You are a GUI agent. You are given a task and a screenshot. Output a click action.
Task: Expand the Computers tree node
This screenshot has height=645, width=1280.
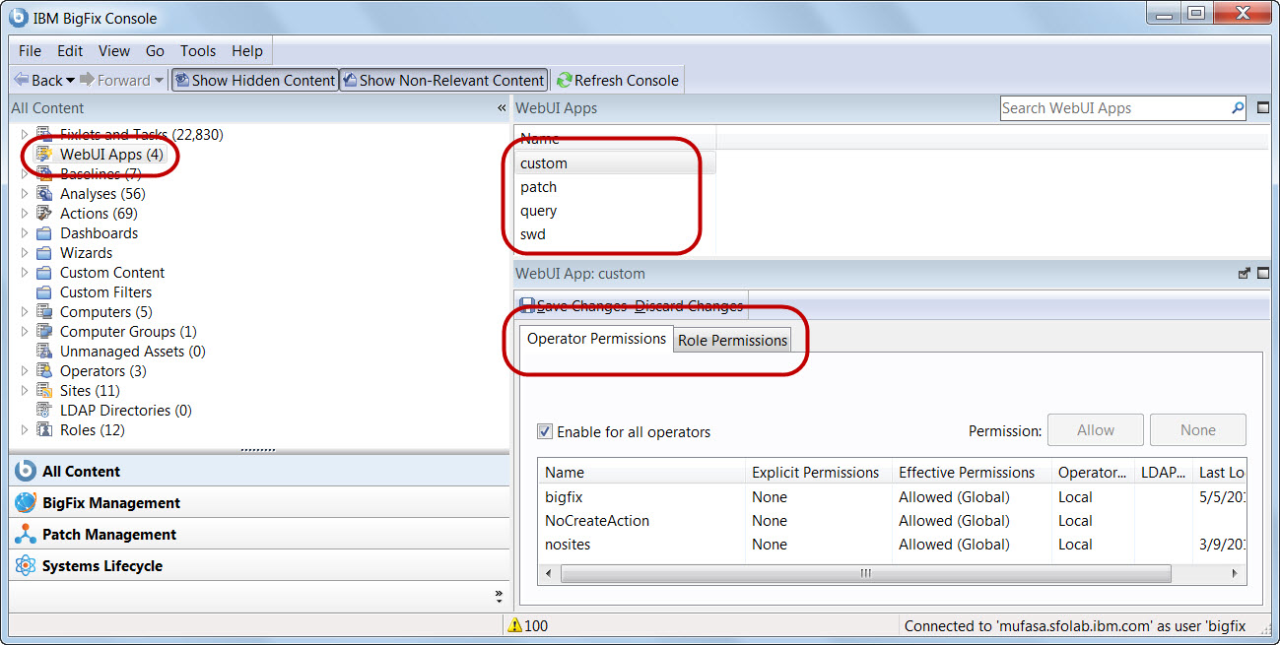[x=25, y=311]
